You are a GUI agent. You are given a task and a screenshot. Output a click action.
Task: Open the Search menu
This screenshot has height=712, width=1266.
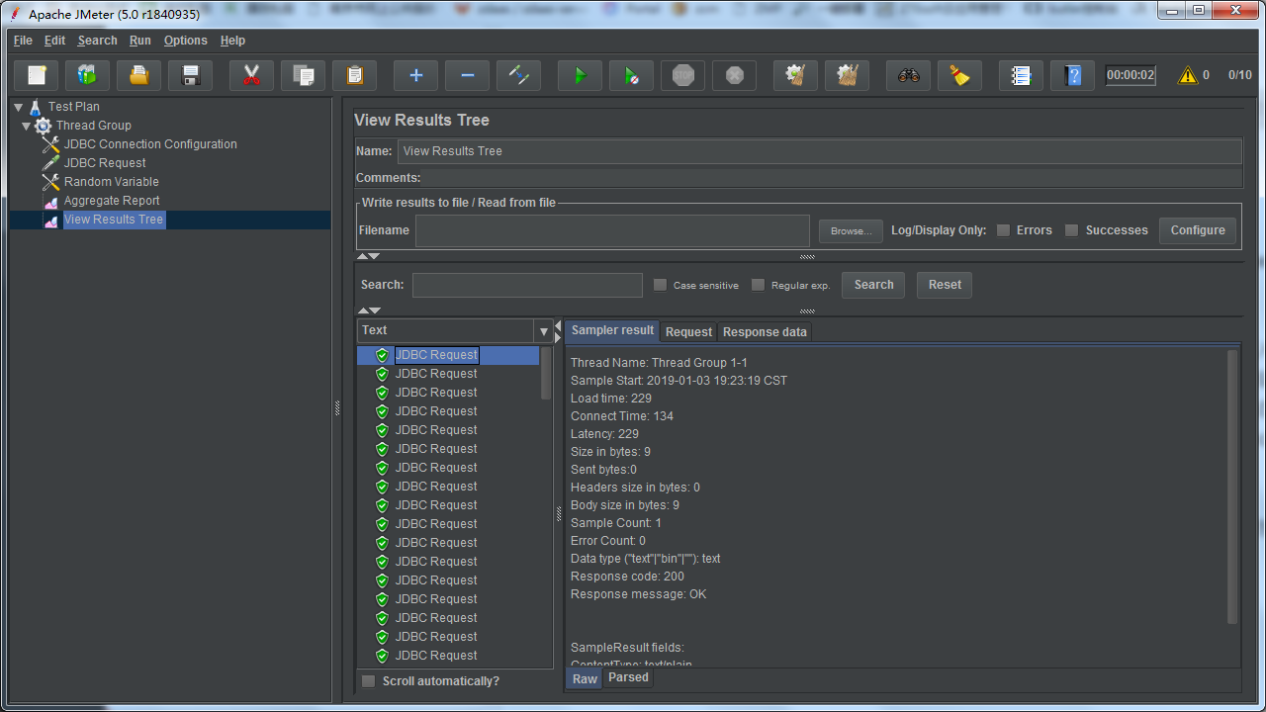pos(97,41)
